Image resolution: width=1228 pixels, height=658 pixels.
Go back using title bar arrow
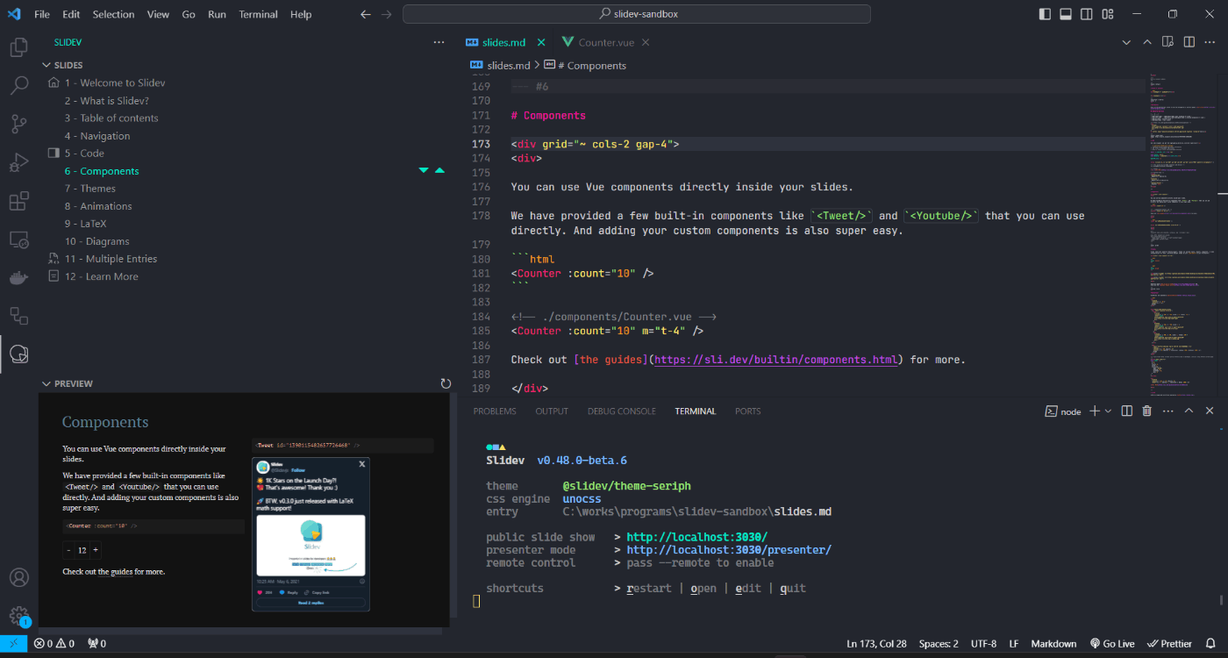tap(366, 14)
